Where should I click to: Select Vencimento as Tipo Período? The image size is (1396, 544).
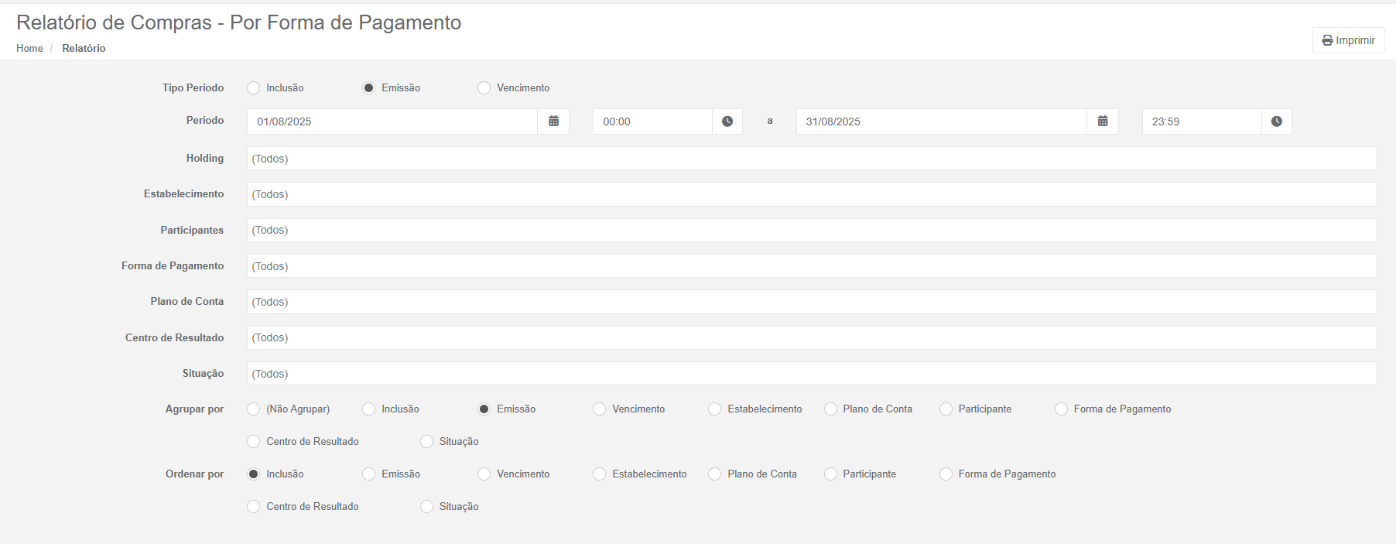point(484,88)
